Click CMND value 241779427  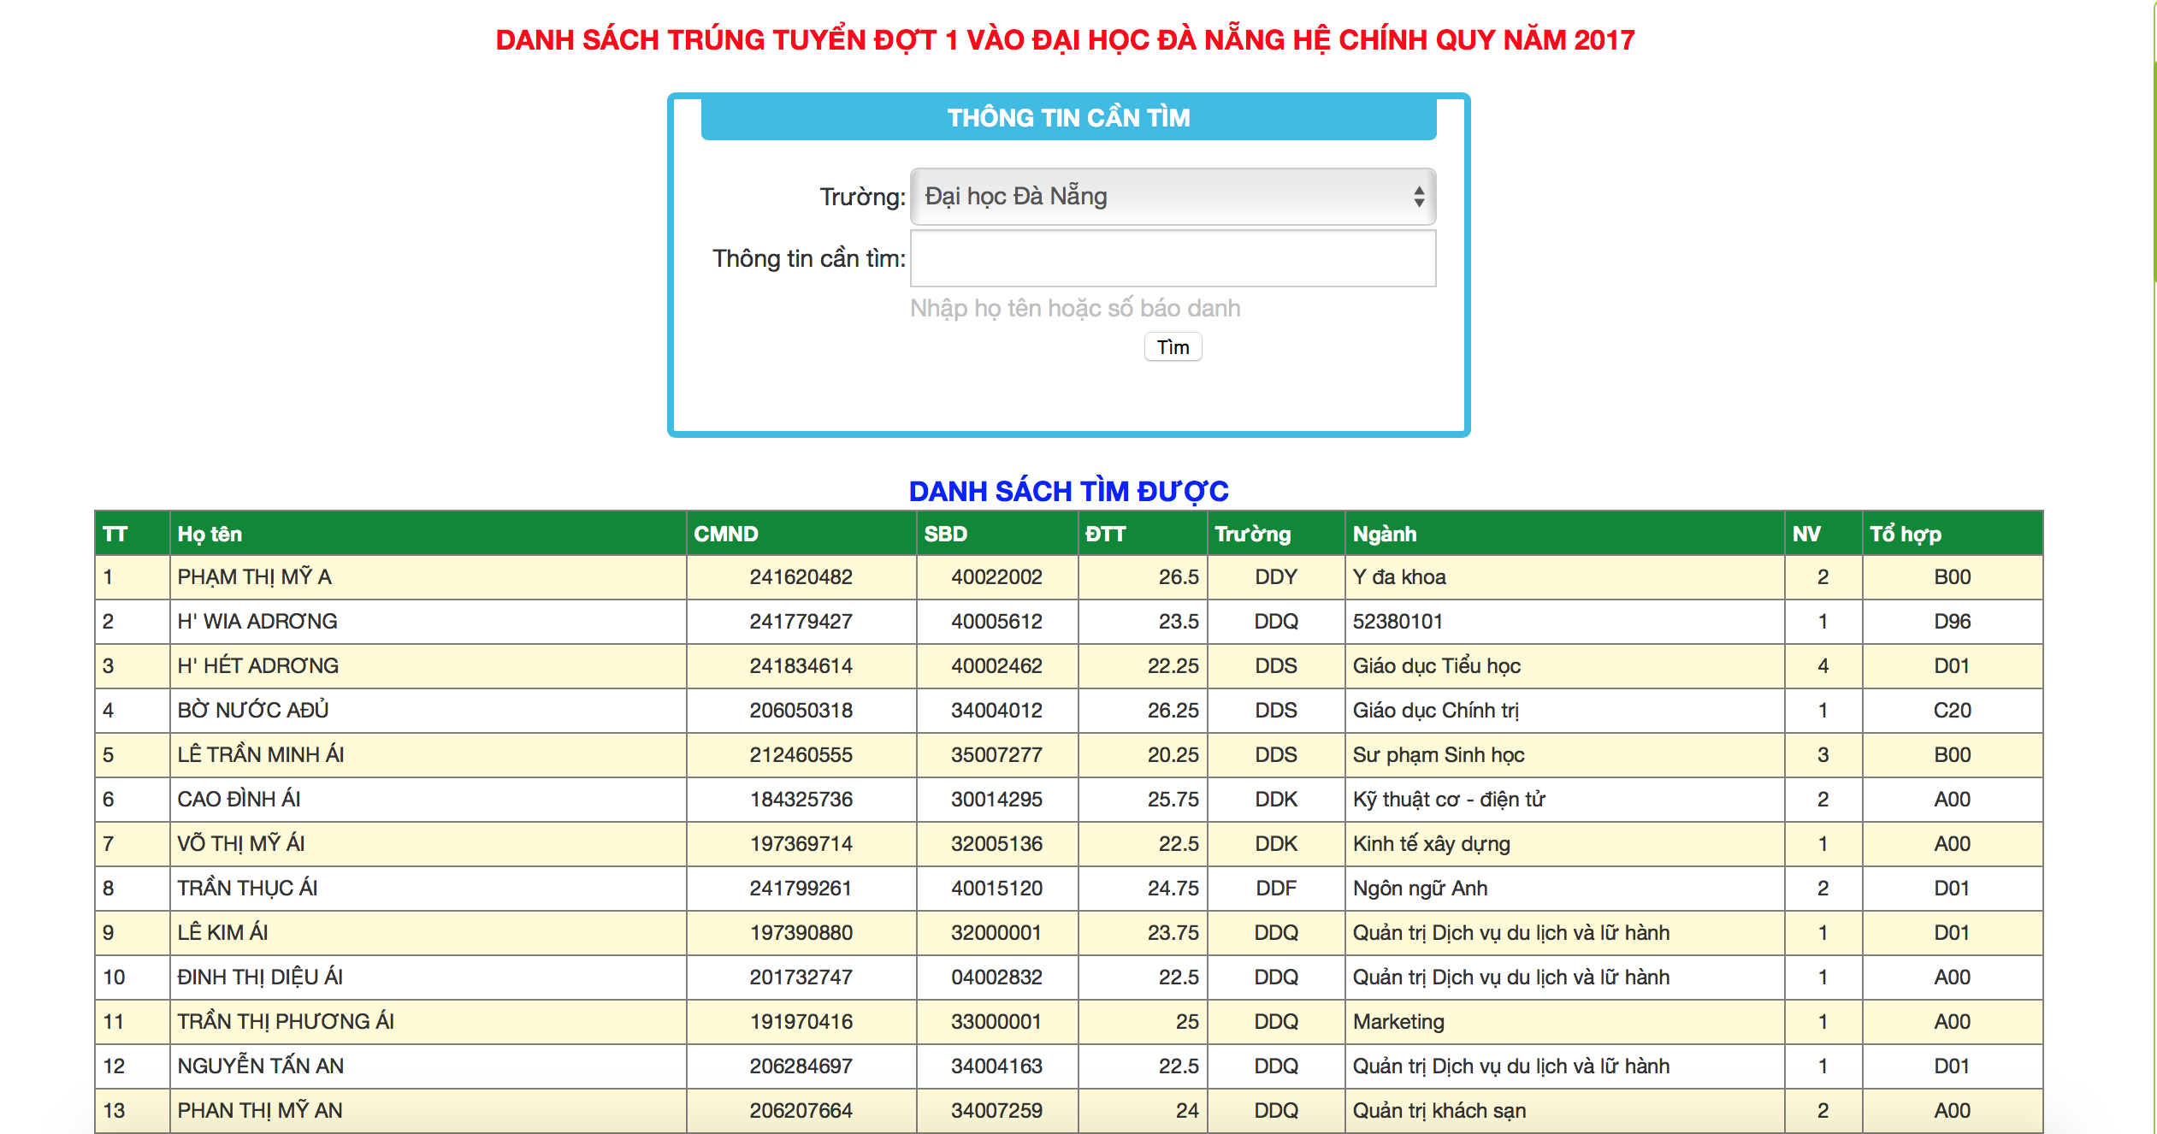[801, 622]
